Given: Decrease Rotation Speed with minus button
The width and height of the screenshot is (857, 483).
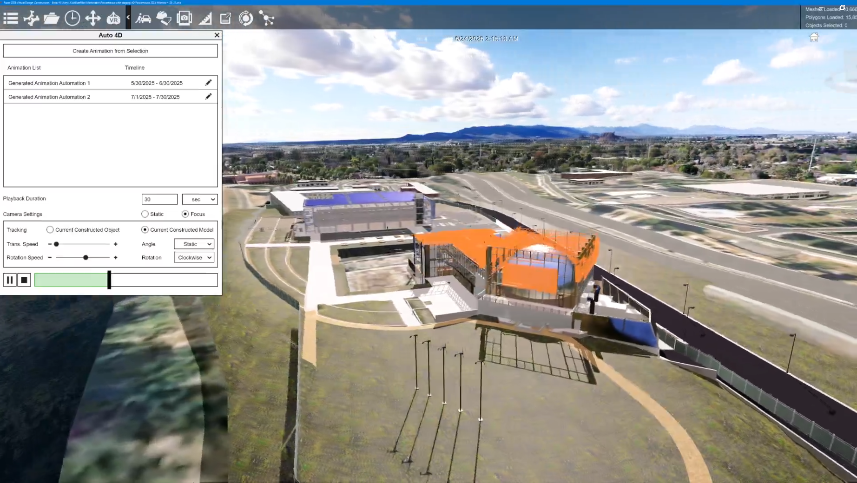Looking at the screenshot, I should (50, 257).
